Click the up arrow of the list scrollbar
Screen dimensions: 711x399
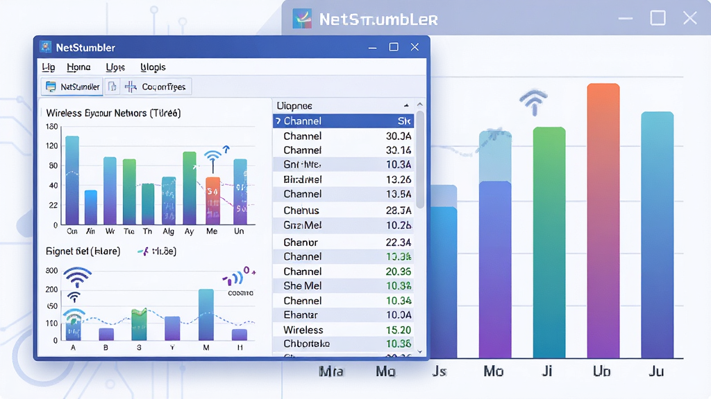(420, 105)
